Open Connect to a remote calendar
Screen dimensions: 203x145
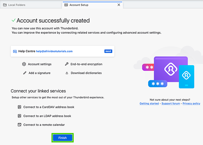pos(44,125)
